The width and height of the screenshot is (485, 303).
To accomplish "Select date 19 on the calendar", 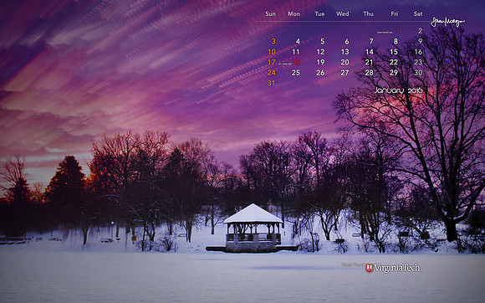I will pos(320,62).
